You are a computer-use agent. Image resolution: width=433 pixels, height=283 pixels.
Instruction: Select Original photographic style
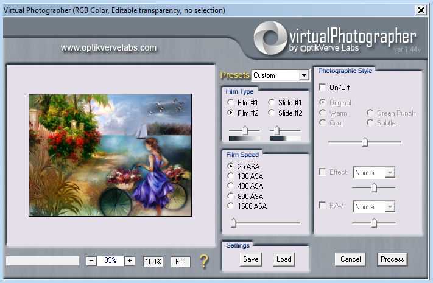click(323, 102)
